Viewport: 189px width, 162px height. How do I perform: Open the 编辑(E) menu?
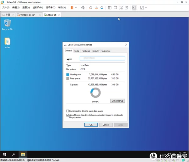point(16,8)
